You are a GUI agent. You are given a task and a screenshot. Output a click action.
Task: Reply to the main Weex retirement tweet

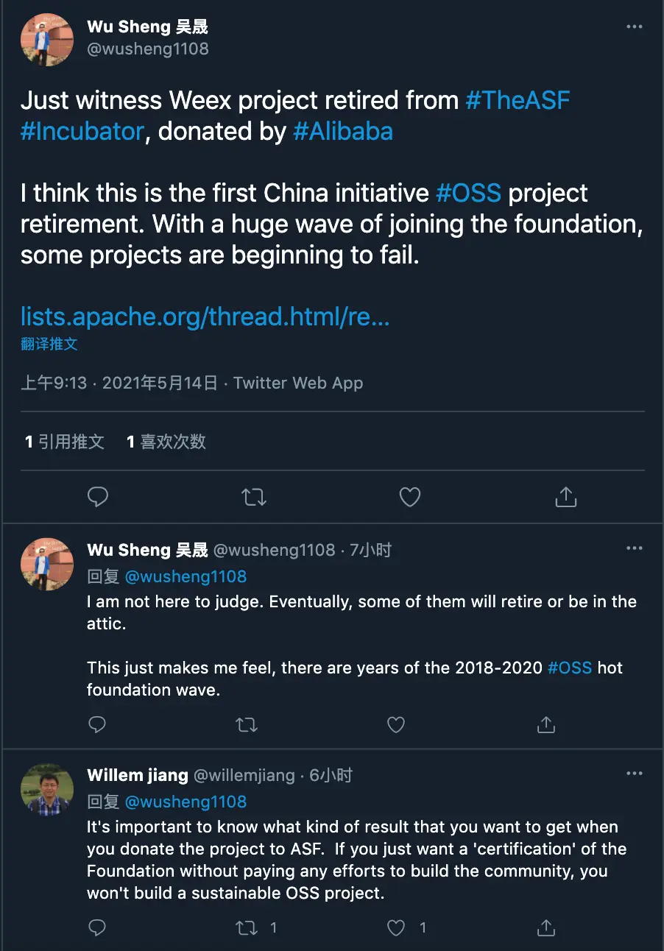[98, 498]
